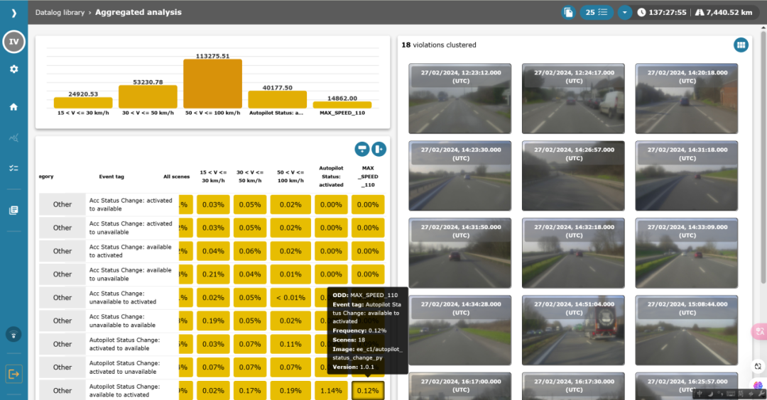Select 0.11% cell in Autopilot activated to available row
The image size is (767, 400).
[x=290, y=344]
